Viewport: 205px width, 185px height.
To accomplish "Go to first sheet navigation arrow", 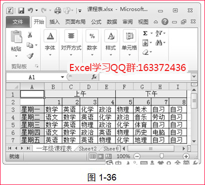I will (x=10, y=148).
